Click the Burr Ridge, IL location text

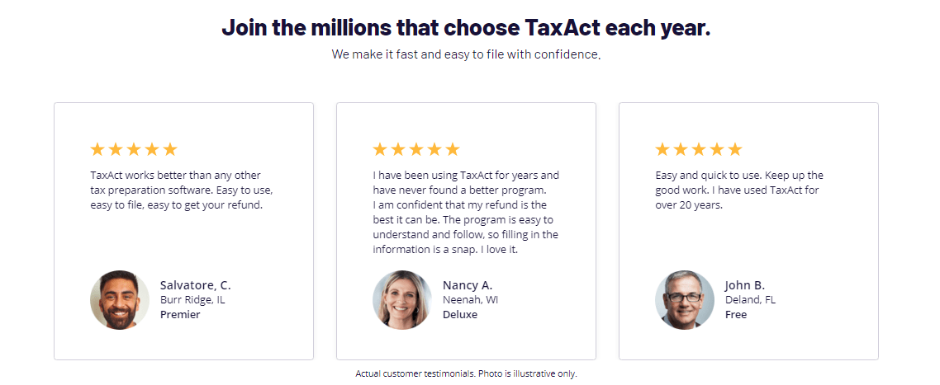pos(193,300)
